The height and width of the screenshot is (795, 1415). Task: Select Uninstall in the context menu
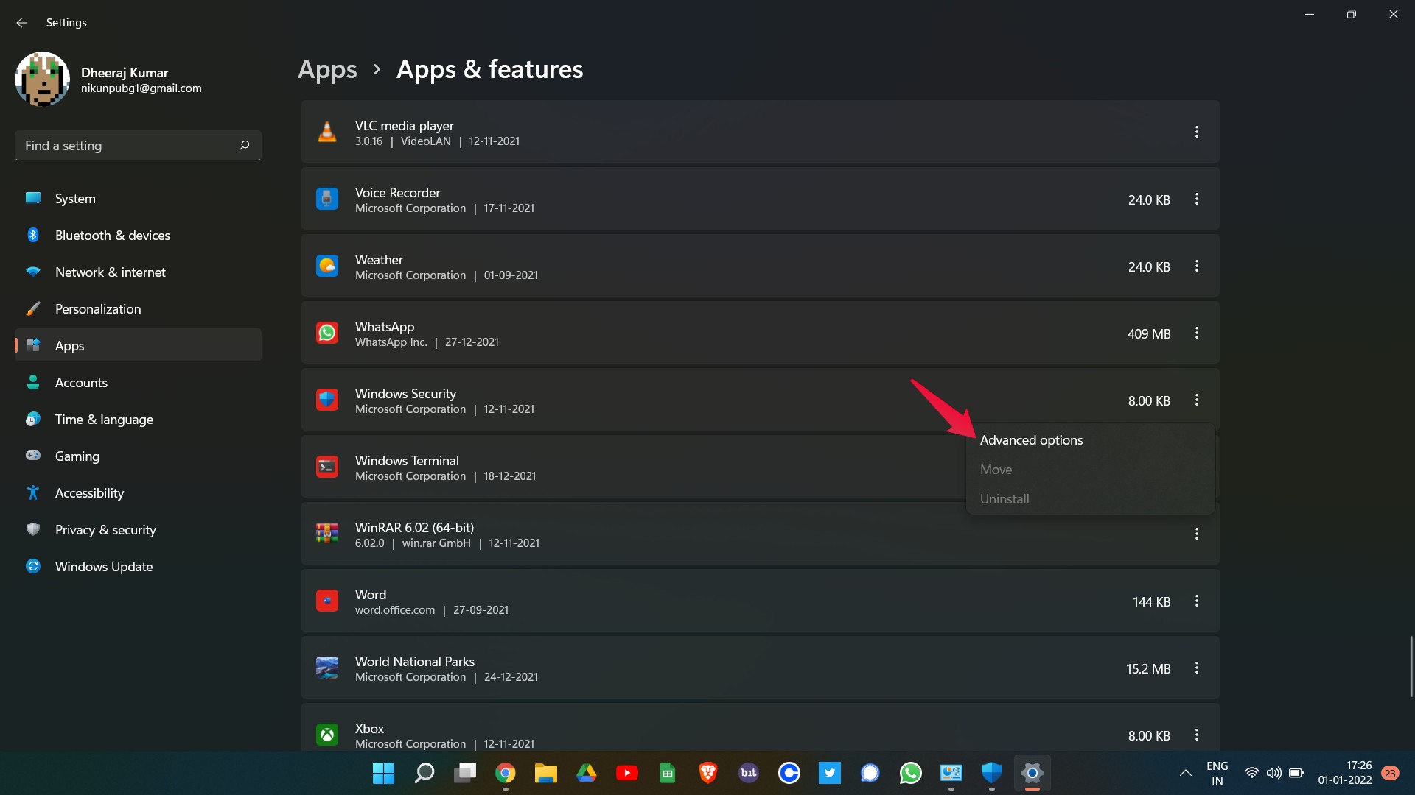point(1090,499)
